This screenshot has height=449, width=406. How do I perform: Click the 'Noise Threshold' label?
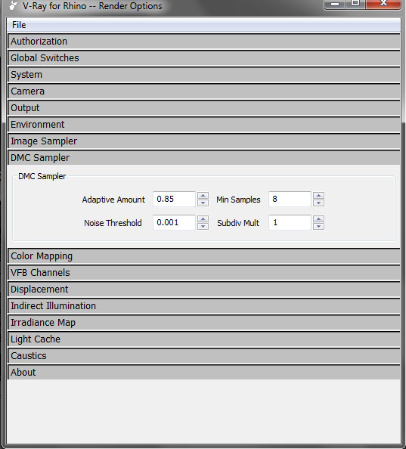pyautogui.click(x=113, y=223)
